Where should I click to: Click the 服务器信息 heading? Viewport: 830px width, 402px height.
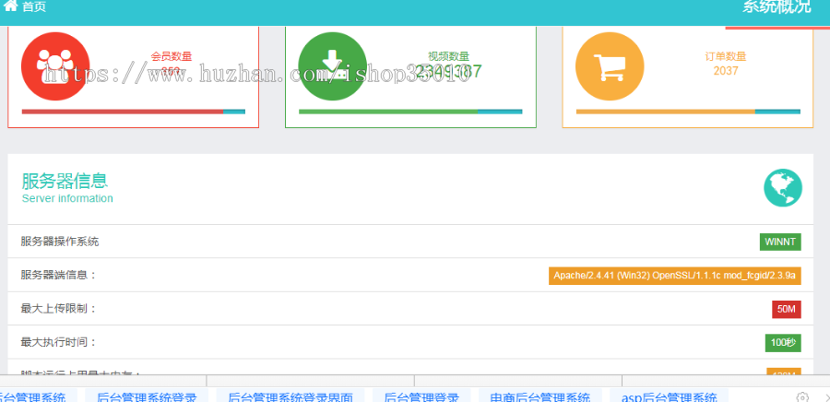[x=65, y=181]
